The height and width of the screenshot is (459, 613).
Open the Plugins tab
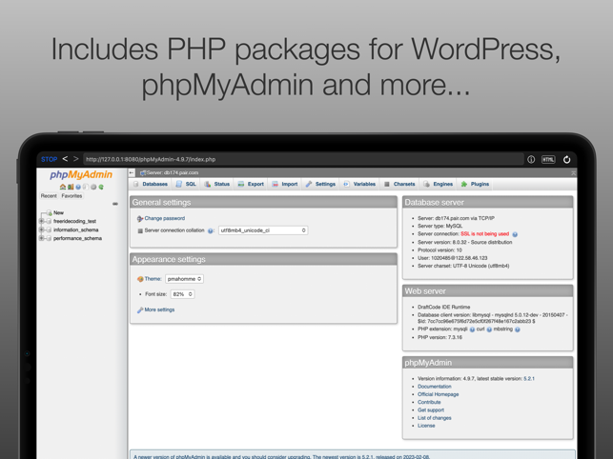click(x=475, y=184)
